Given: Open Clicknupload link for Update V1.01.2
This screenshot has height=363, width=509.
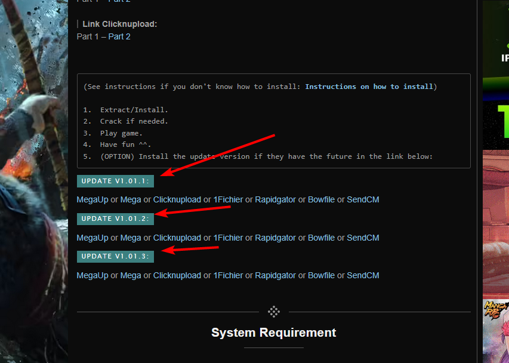Looking at the screenshot, I should 177,238.
